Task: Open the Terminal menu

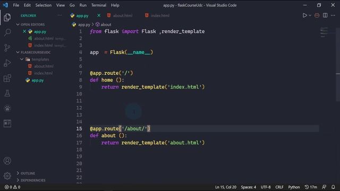Action: pos(99,5)
